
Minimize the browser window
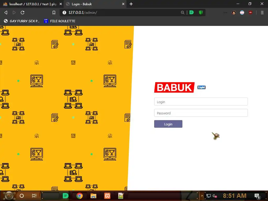[238, 4]
